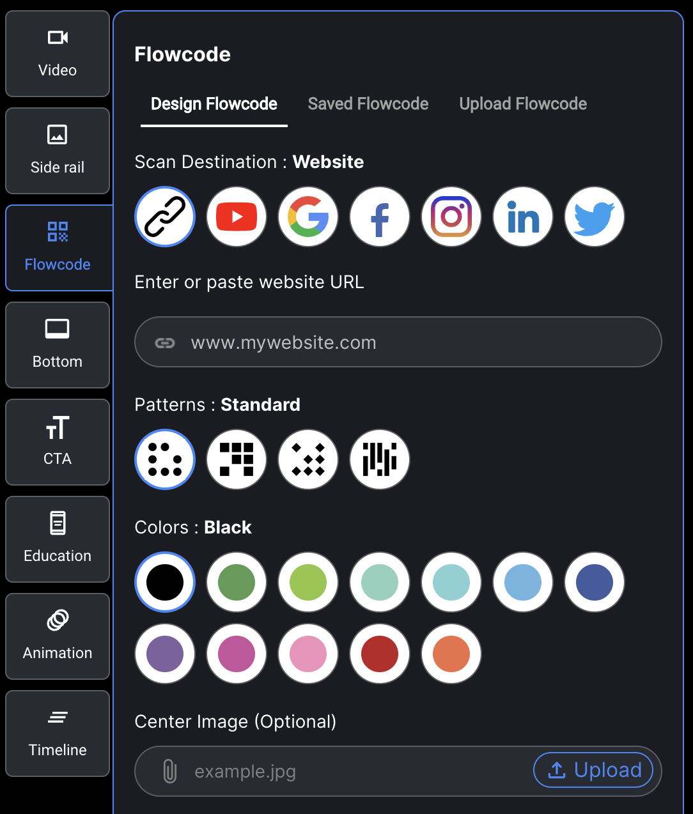Select Instagram as the scan destination
This screenshot has width=693, height=814.
point(451,217)
